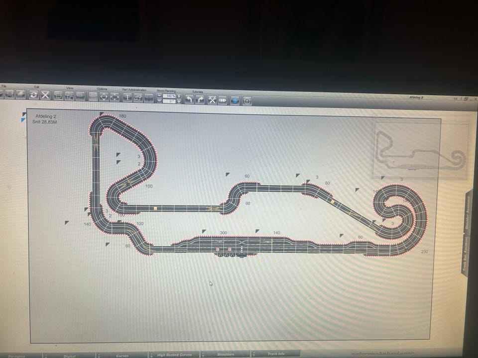Image resolution: width=478 pixels, height=358 pixels.
Task: Click the track overview thumbnail
Action: 421,150
